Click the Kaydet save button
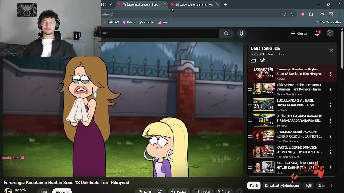 (202, 191)
